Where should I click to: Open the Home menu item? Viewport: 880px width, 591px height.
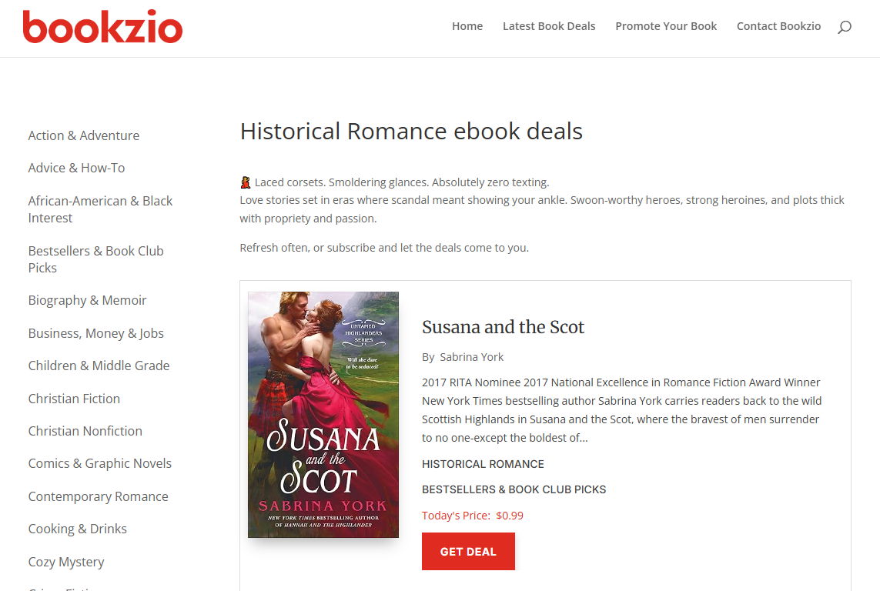tap(467, 25)
